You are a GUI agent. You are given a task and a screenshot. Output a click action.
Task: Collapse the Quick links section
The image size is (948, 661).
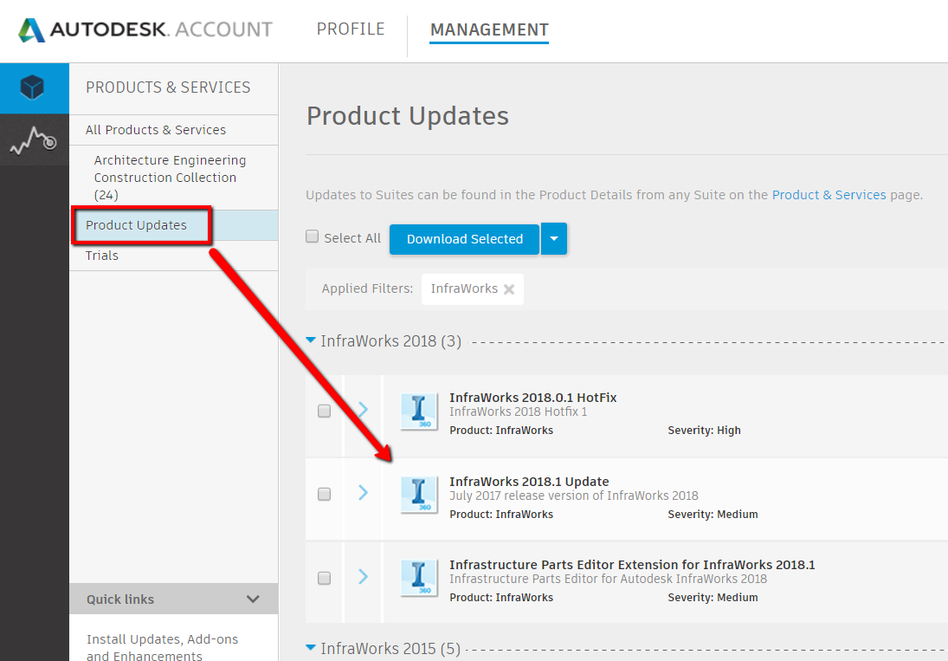pos(253,599)
